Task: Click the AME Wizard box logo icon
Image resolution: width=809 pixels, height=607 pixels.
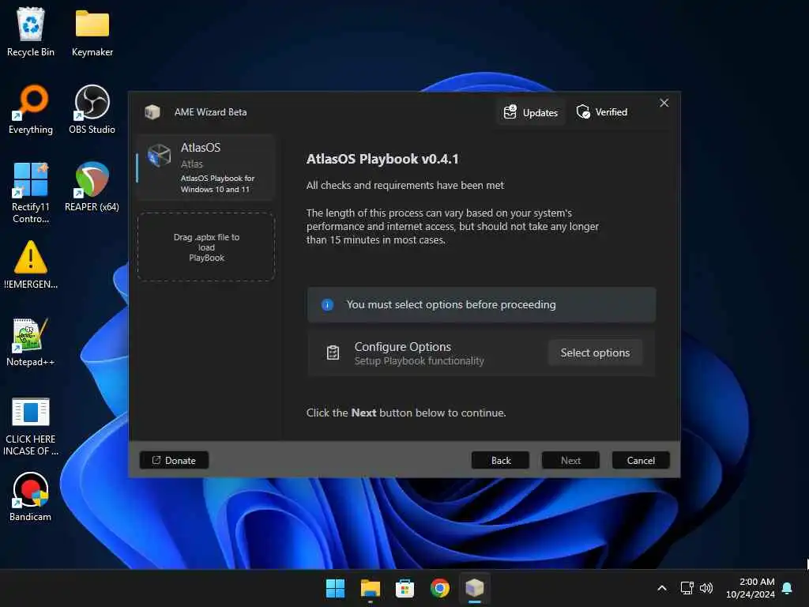Action: (152, 112)
